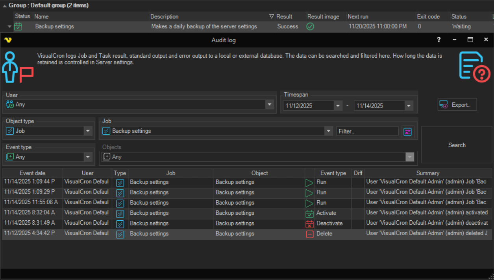Open the Job selection dropdown

[x=329, y=131]
